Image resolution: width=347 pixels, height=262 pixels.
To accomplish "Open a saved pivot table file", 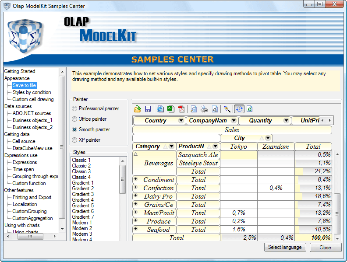I will tap(138, 109).
